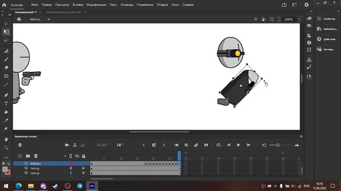The image size is (341, 191).
Task: Open the Файл menu
Action: [x=35, y=5]
